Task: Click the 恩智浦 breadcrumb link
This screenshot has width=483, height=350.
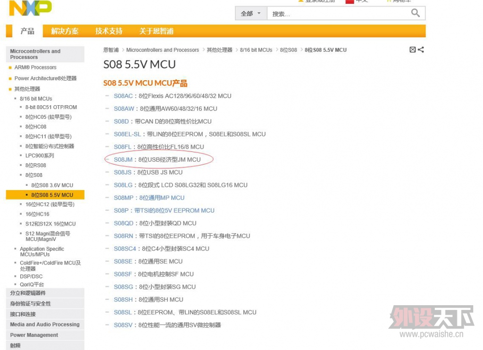Action: coord(111,50)
